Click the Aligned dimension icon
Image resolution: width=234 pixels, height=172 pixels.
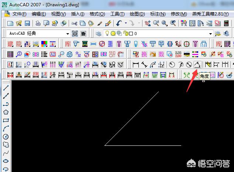click(x=144, y=65)
